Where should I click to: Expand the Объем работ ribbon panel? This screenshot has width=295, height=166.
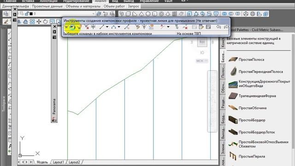point(114,6)
